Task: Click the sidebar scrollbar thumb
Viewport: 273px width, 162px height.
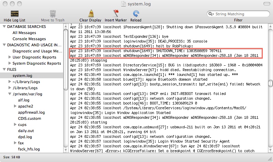Action: (66, 60)
